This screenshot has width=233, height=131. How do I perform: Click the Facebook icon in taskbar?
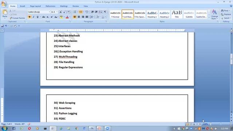(x=14, y=128)
